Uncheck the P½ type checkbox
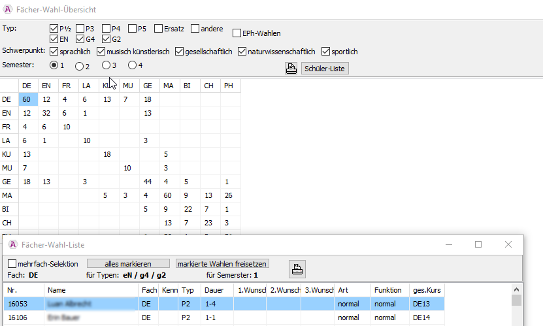This screenshot has width=543, height=326. (54, 29)
